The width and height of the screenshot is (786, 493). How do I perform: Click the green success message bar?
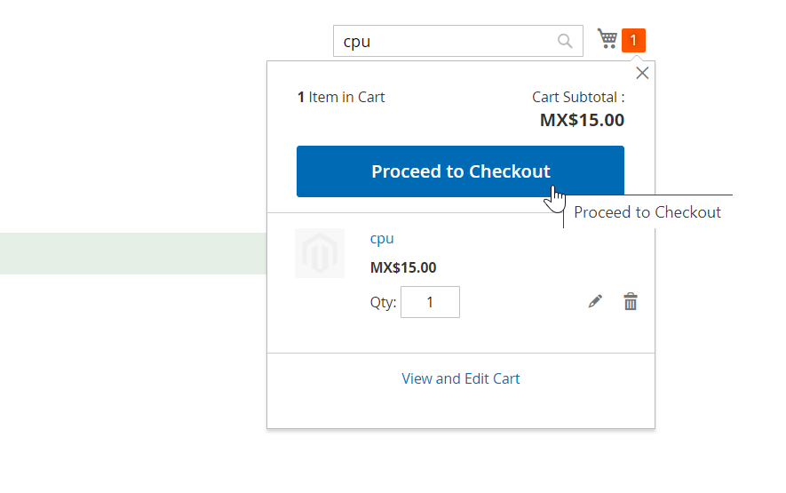pos(133,253)
